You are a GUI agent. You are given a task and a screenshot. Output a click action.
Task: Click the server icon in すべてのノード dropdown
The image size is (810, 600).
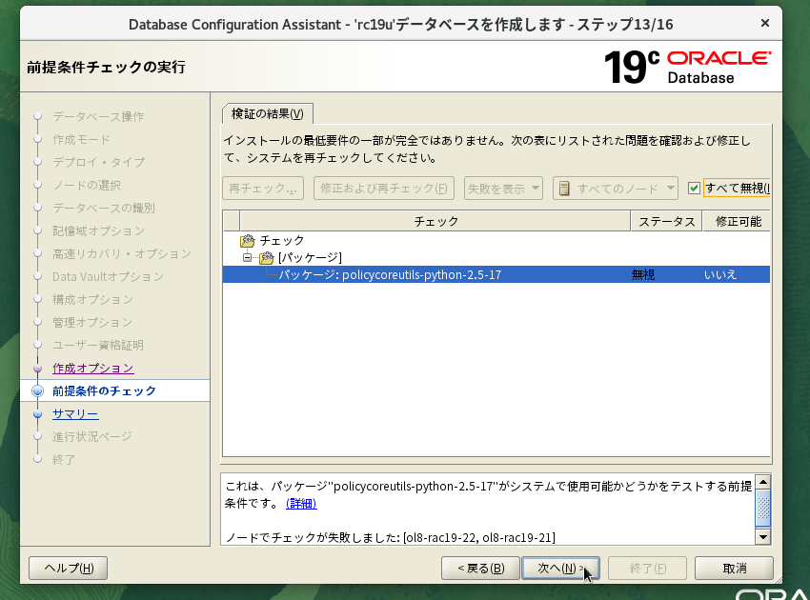[x=564, y=189]
